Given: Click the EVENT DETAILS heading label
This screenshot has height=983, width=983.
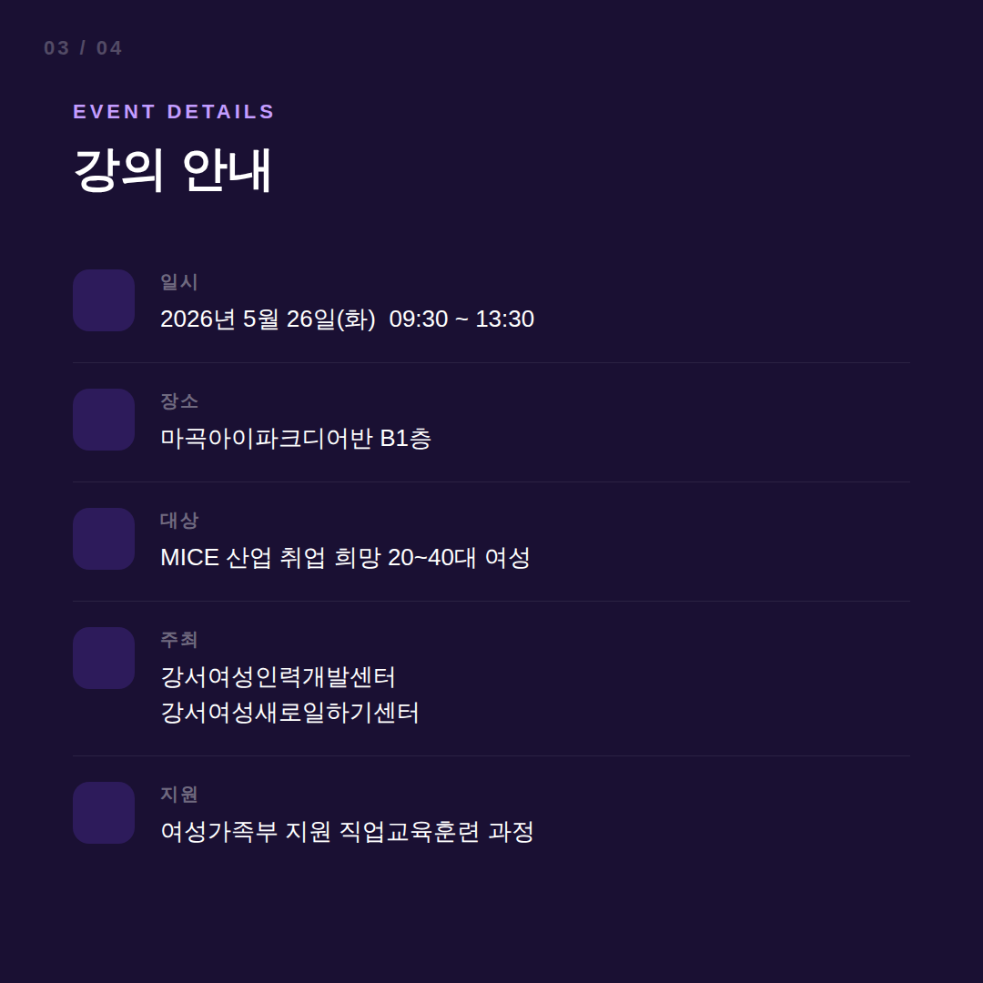Looking at the screenshot, I should click(174, 112).
